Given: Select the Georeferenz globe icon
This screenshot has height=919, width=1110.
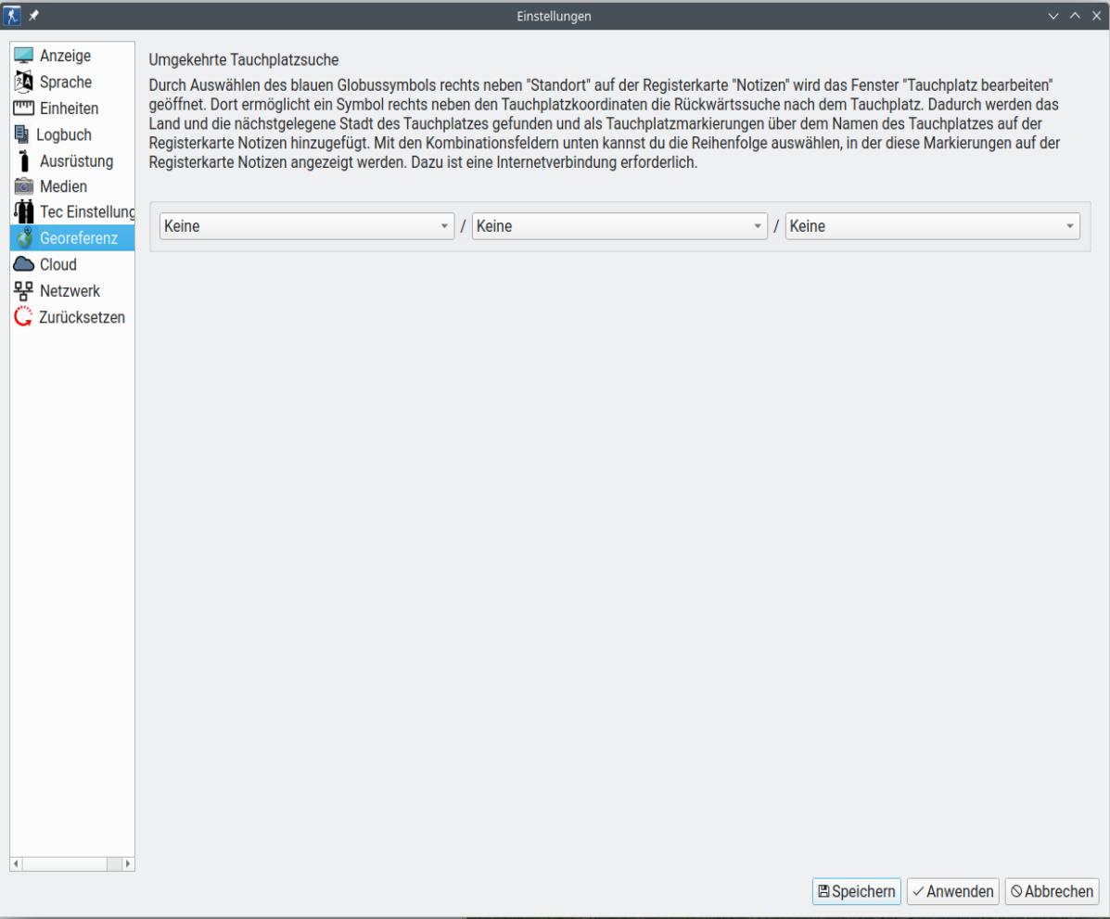Looking at the screenshot, I should point(24,239).
